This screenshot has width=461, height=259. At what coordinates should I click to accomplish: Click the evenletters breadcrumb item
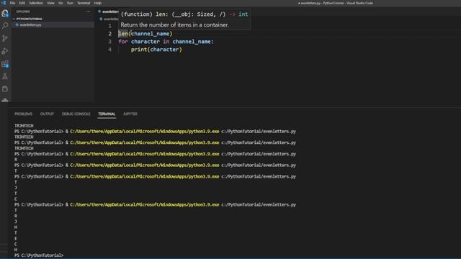(109, 19)
